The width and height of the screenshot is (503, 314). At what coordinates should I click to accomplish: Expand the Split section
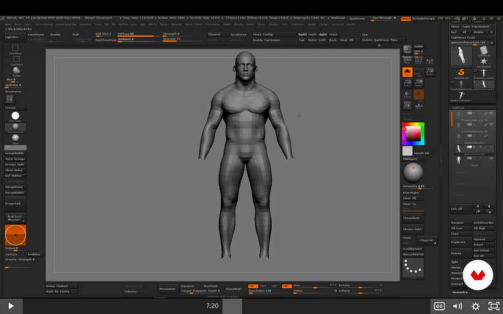[455, 262]
